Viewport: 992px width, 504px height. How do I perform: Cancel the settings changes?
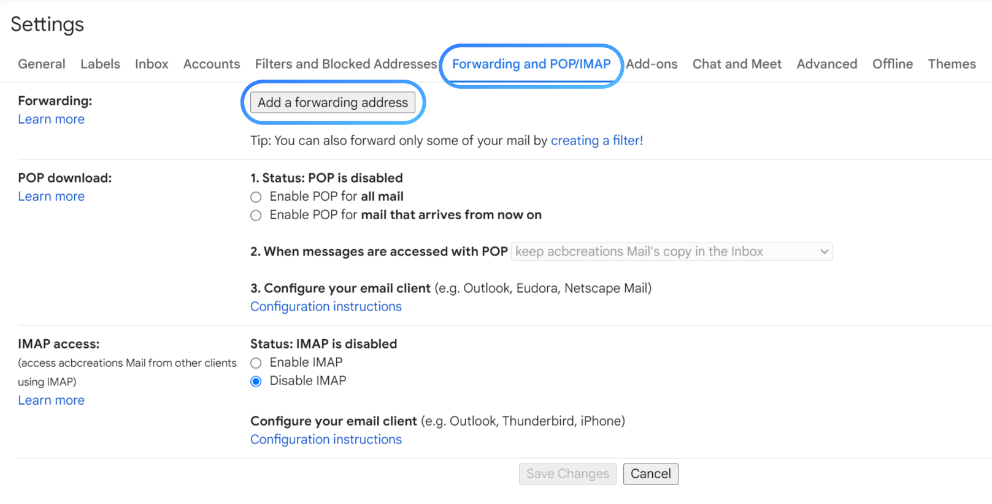[650, 473]
